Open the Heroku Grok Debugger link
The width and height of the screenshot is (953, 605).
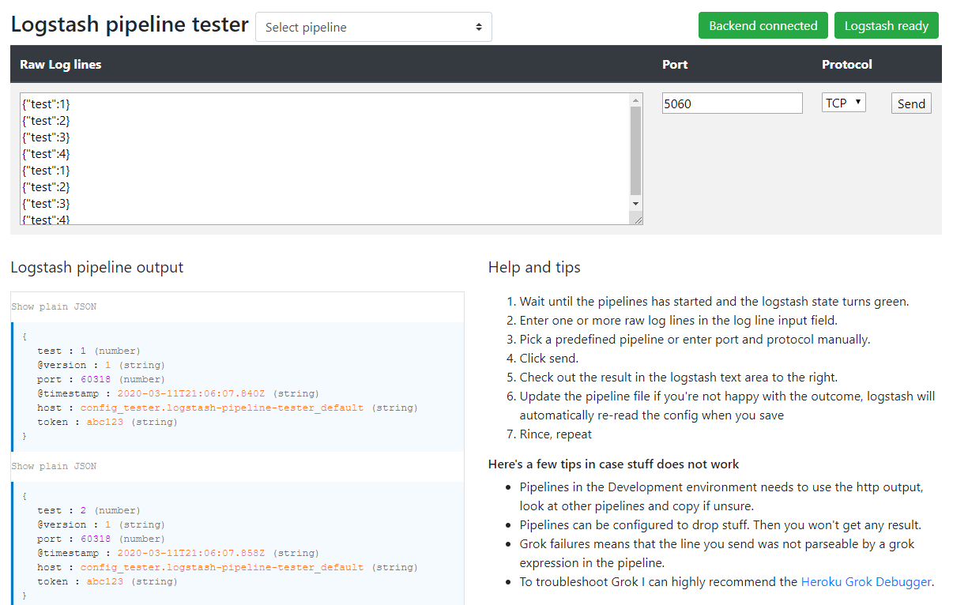point(866,582)
